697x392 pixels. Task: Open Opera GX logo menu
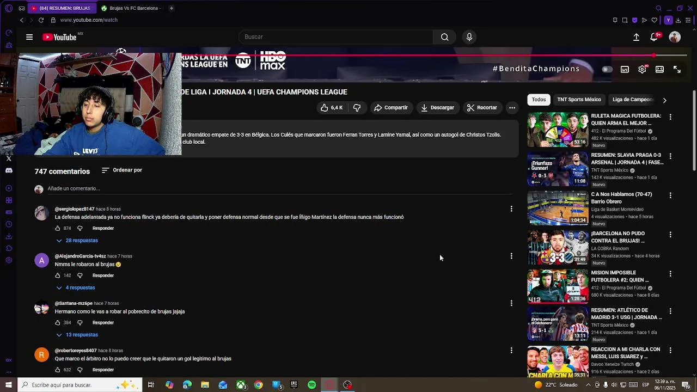(9, 8)
